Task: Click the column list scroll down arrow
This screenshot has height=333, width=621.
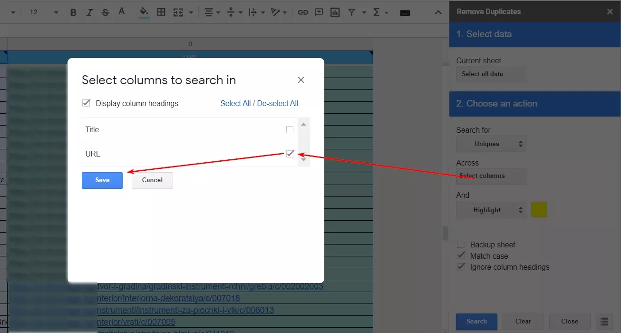Action: (x=304, y=160)
